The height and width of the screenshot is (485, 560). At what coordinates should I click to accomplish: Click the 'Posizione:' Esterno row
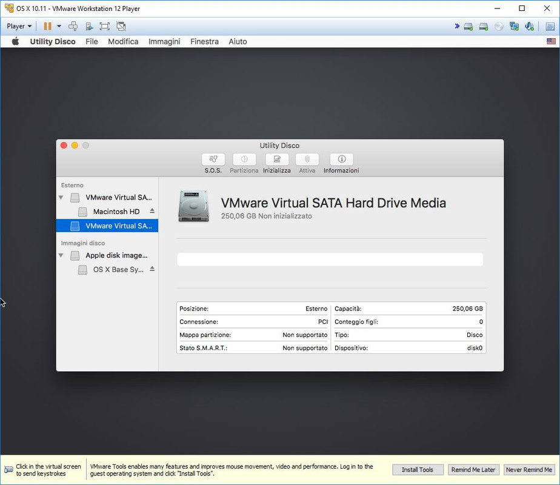tap(253, 309)
